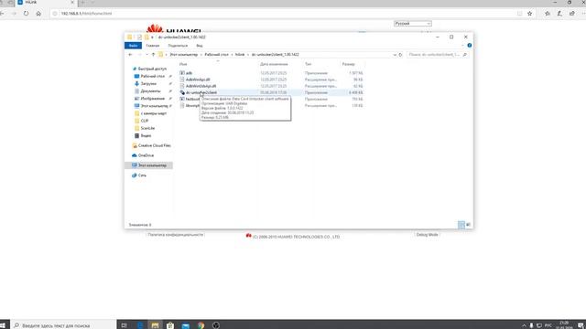
Task: Open the Вид ribbon tab
Action: coord(200,46)
